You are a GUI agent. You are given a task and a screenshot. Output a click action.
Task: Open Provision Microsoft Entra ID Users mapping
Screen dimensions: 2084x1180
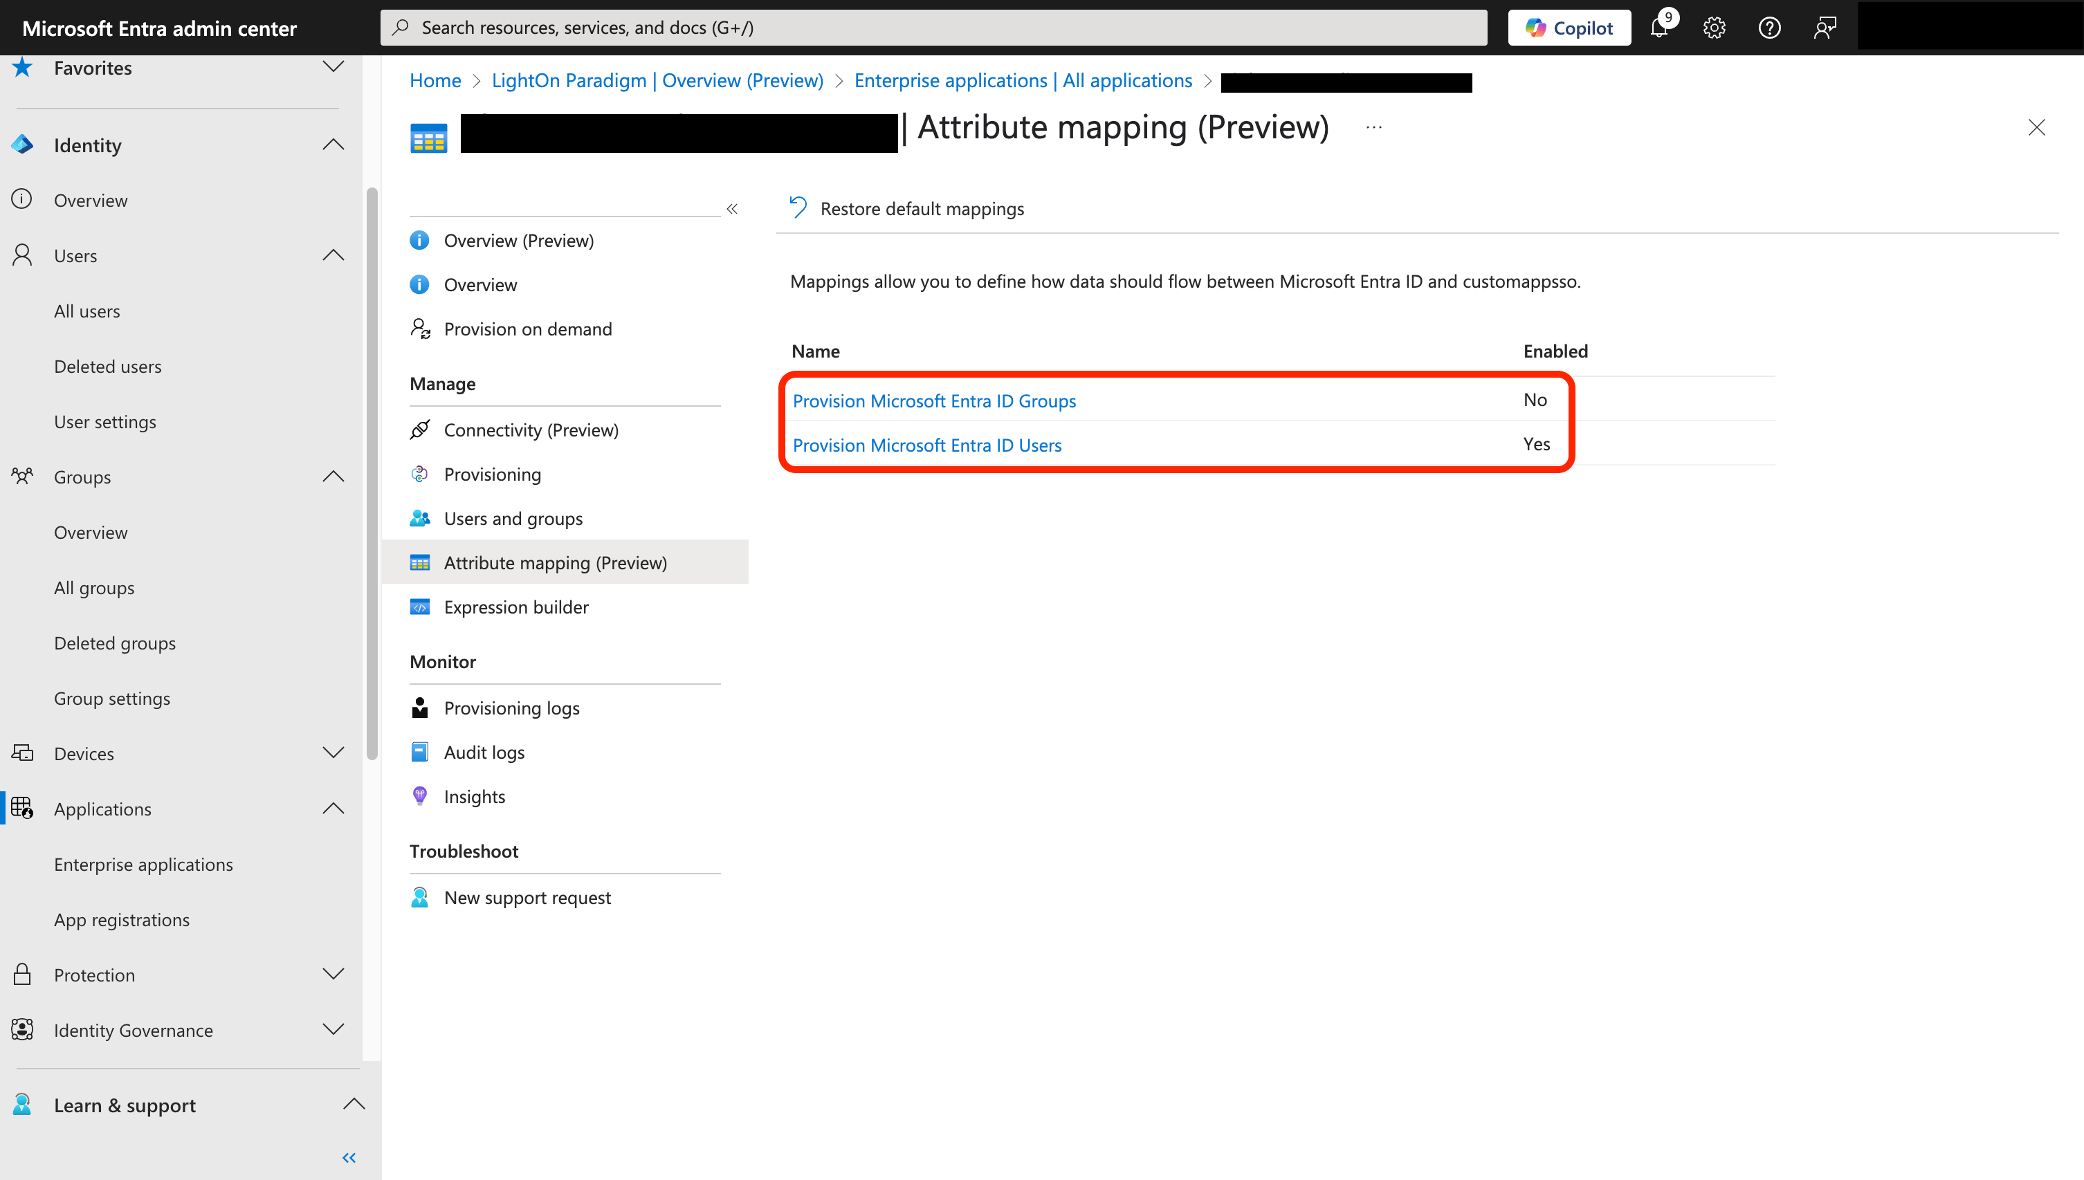(x=926, y=445)
